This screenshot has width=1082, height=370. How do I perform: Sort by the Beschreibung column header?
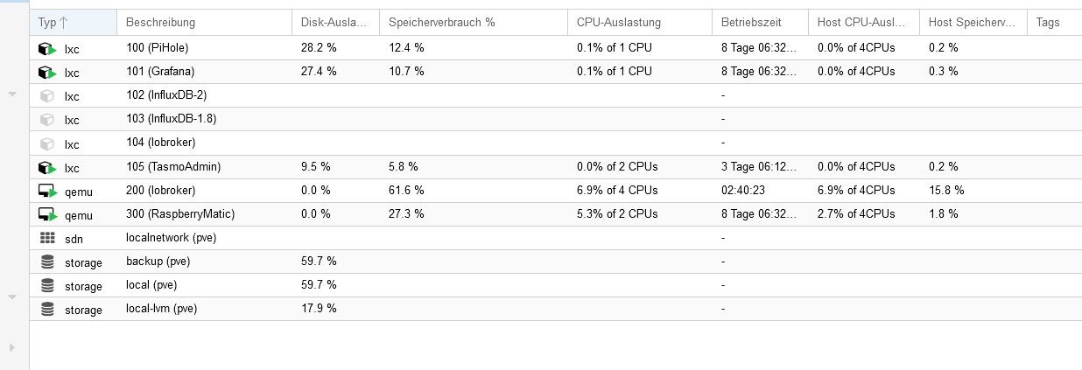click(x=161, y=22)
